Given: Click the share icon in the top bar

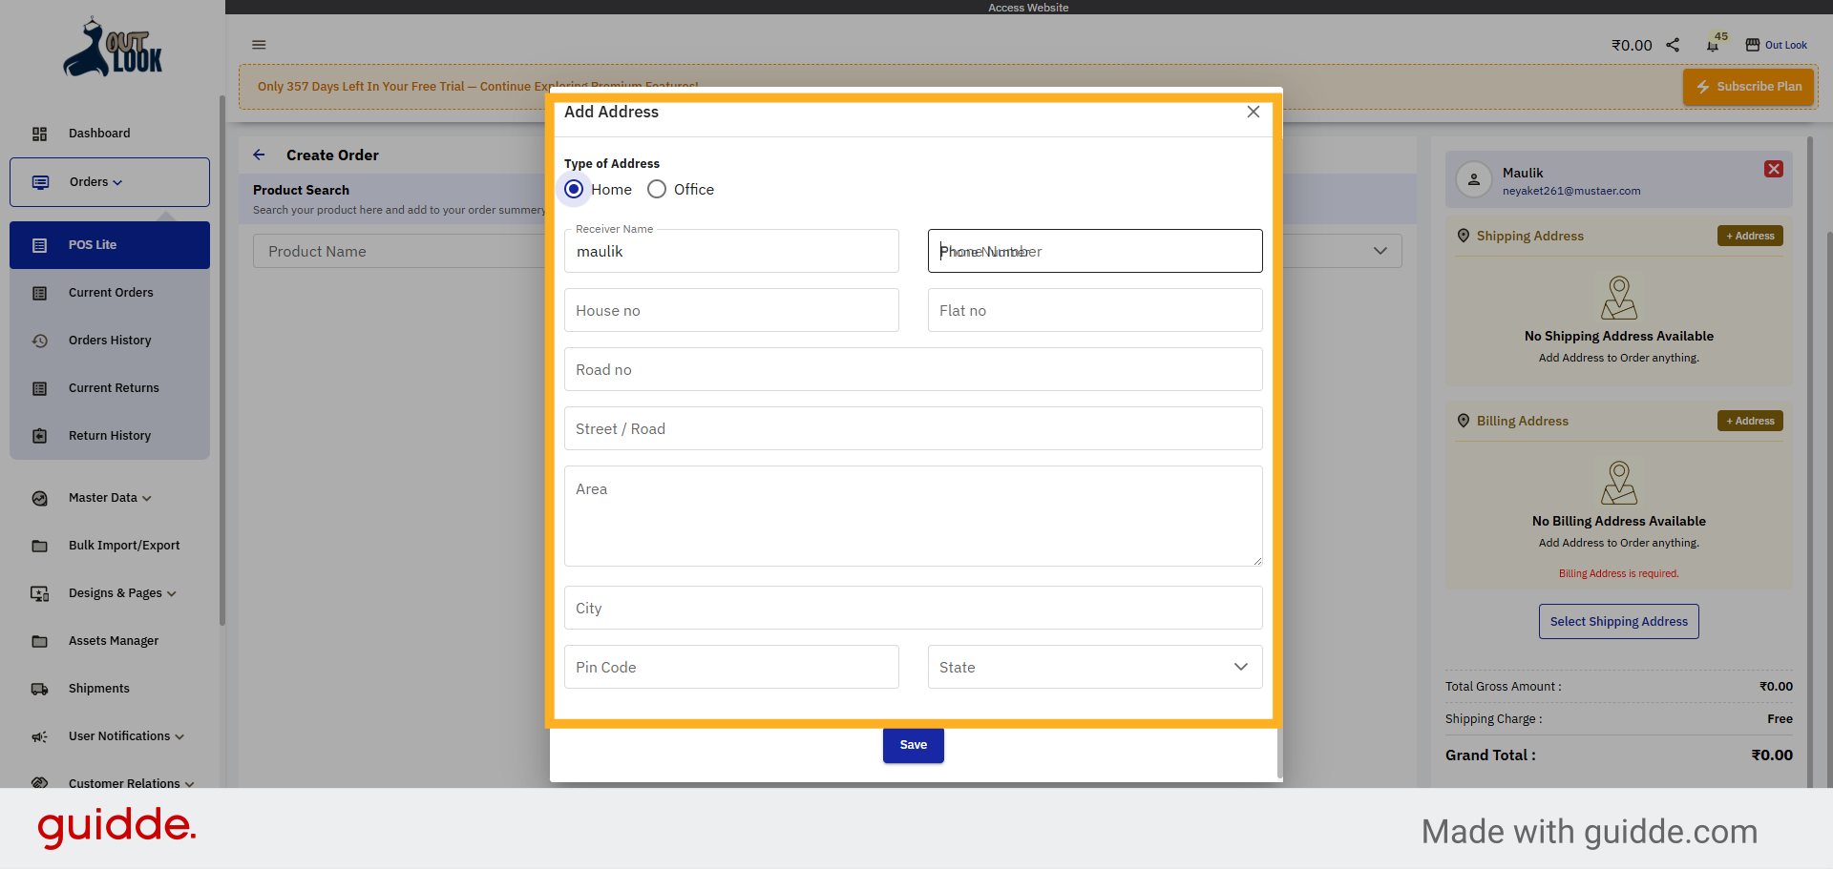Looking at the screenshot, I should (1672, 44).
